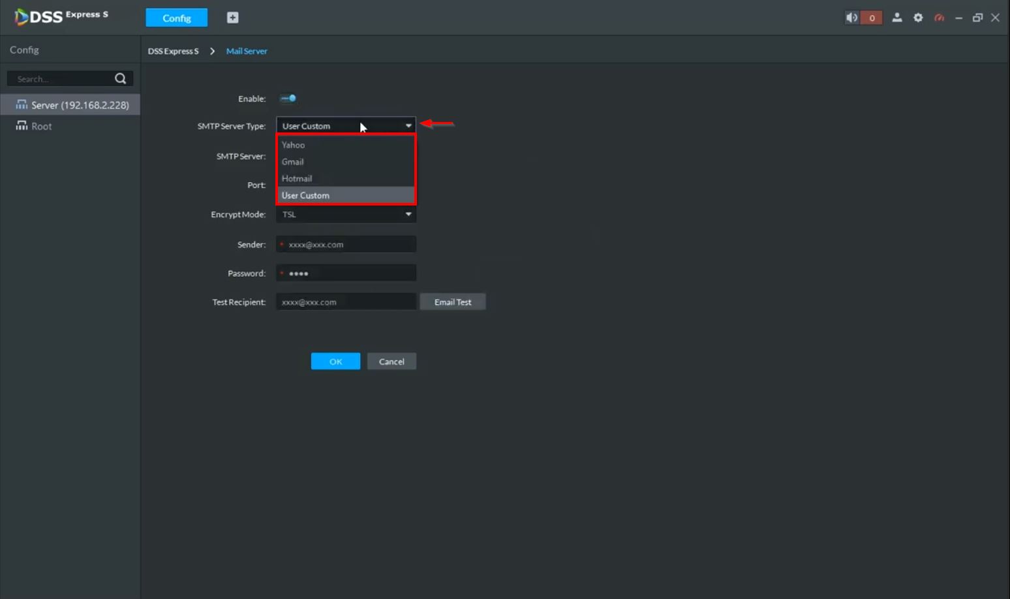Collapse the SMTP Server Type dropdown
The image size is (1010, 599).
pyautogui.click(x=408, y=126)
